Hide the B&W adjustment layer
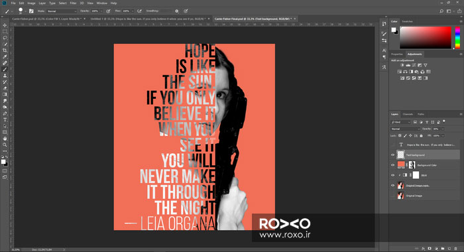The height and width of the screenshot is (252, 464). (393, 175)
